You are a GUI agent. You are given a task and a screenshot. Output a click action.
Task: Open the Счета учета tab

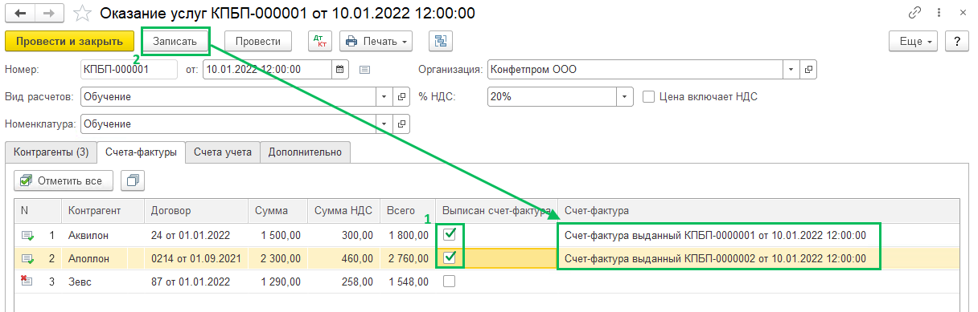click(223, 152)
